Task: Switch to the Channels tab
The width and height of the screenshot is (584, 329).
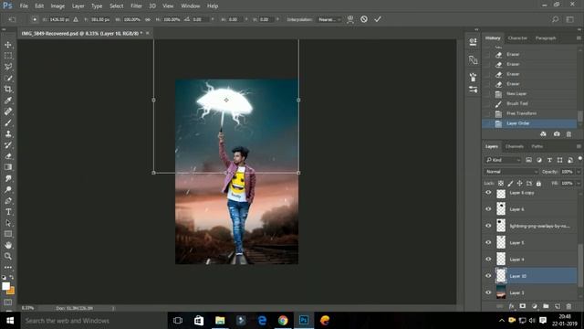Action: (514, 146)
